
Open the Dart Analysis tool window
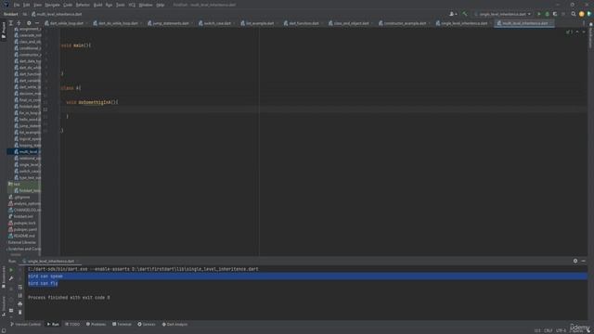coord(174,324)
